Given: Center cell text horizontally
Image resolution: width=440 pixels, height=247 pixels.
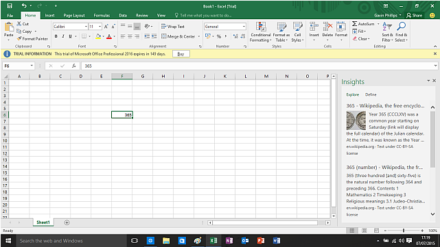Looking at the screenshot, I should 130,36.
